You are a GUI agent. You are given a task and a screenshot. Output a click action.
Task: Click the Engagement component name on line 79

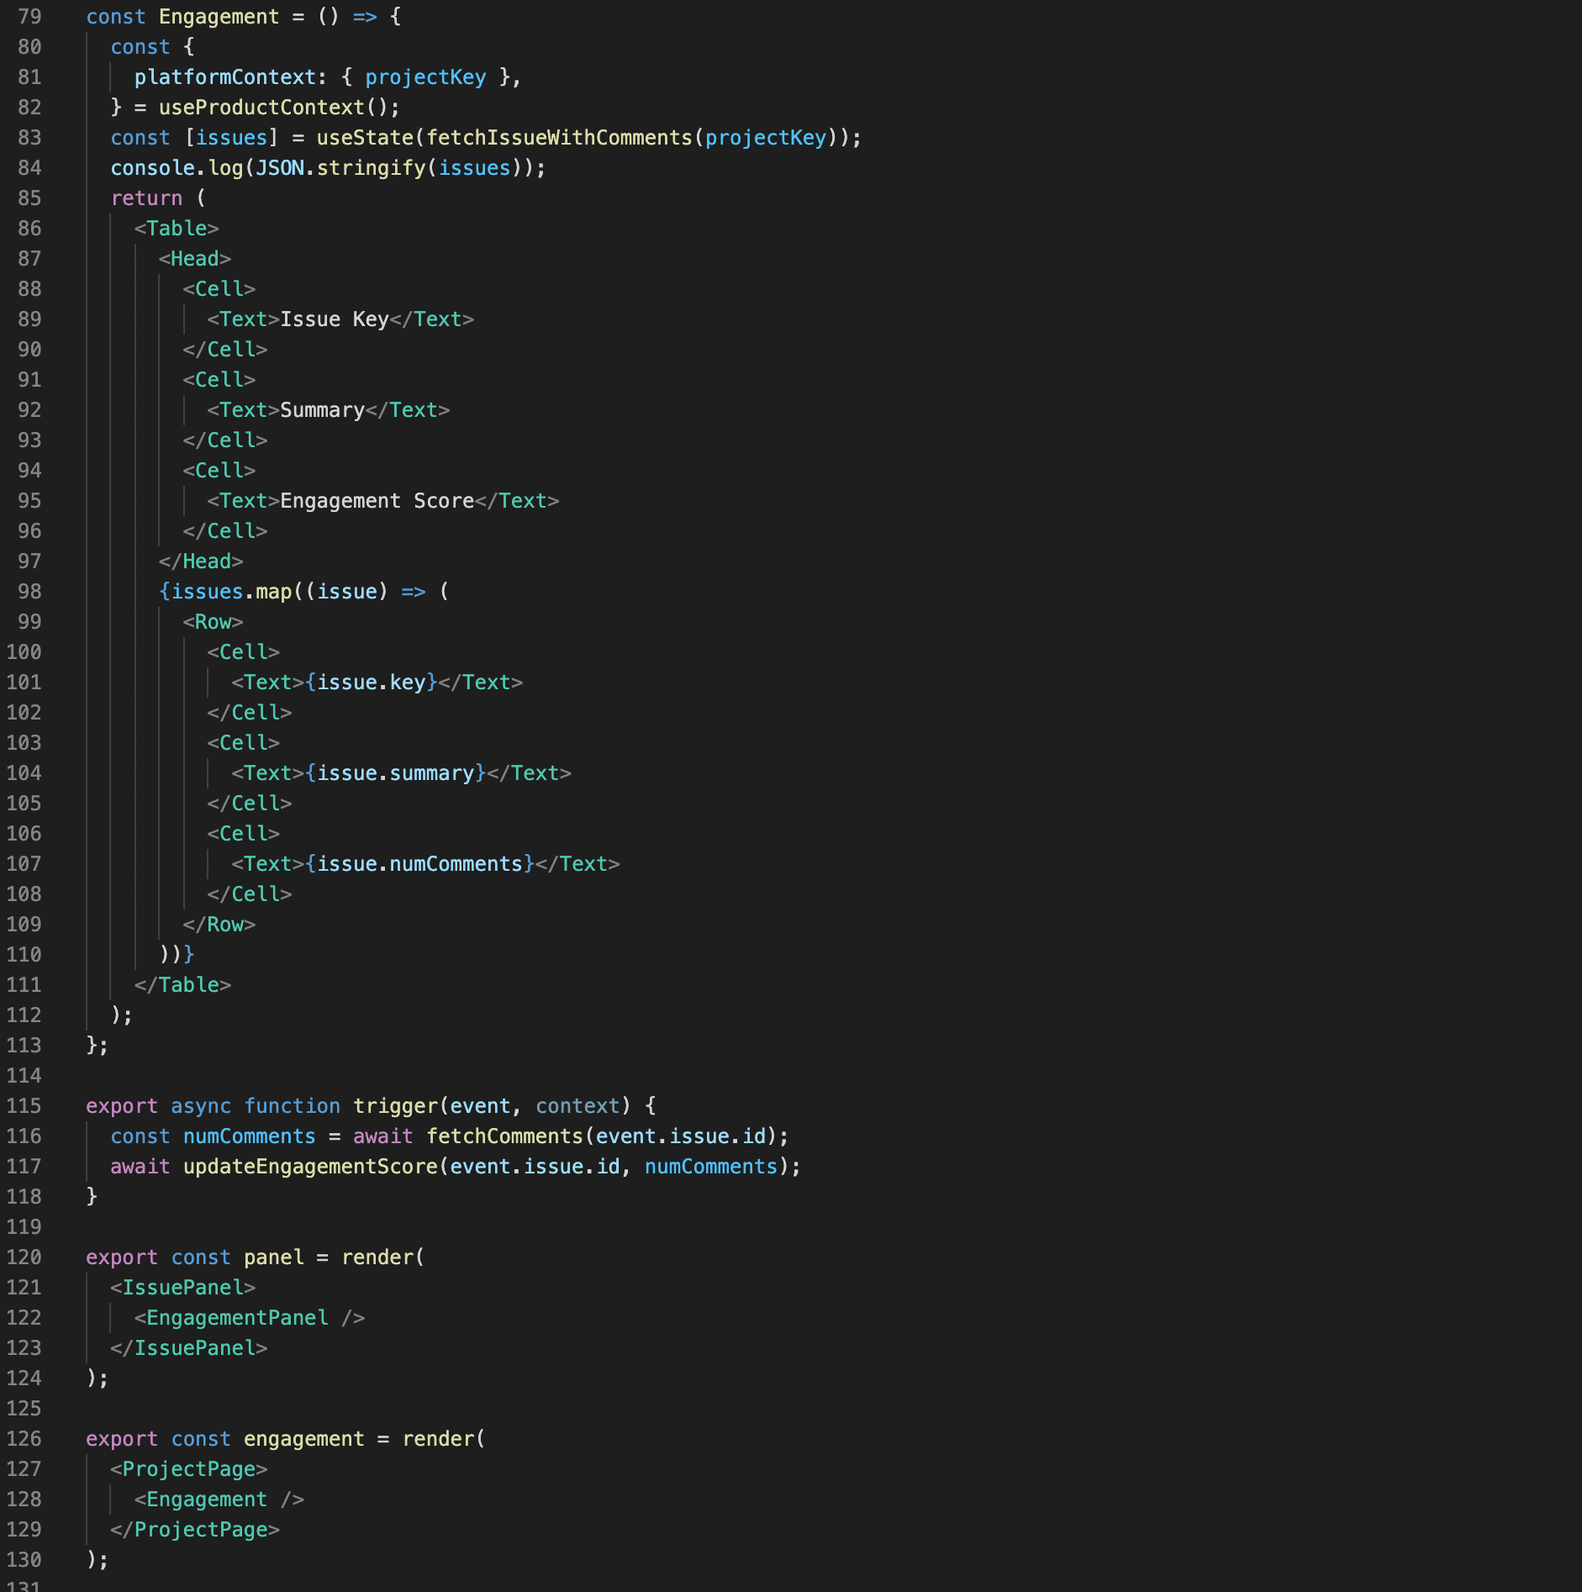(x=219, y=17)
